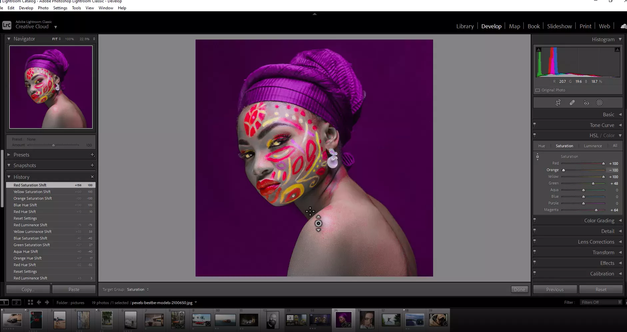Show All HSL sliders tab
The height and width of the screenshot is (332, 627).
pos(615,146)
